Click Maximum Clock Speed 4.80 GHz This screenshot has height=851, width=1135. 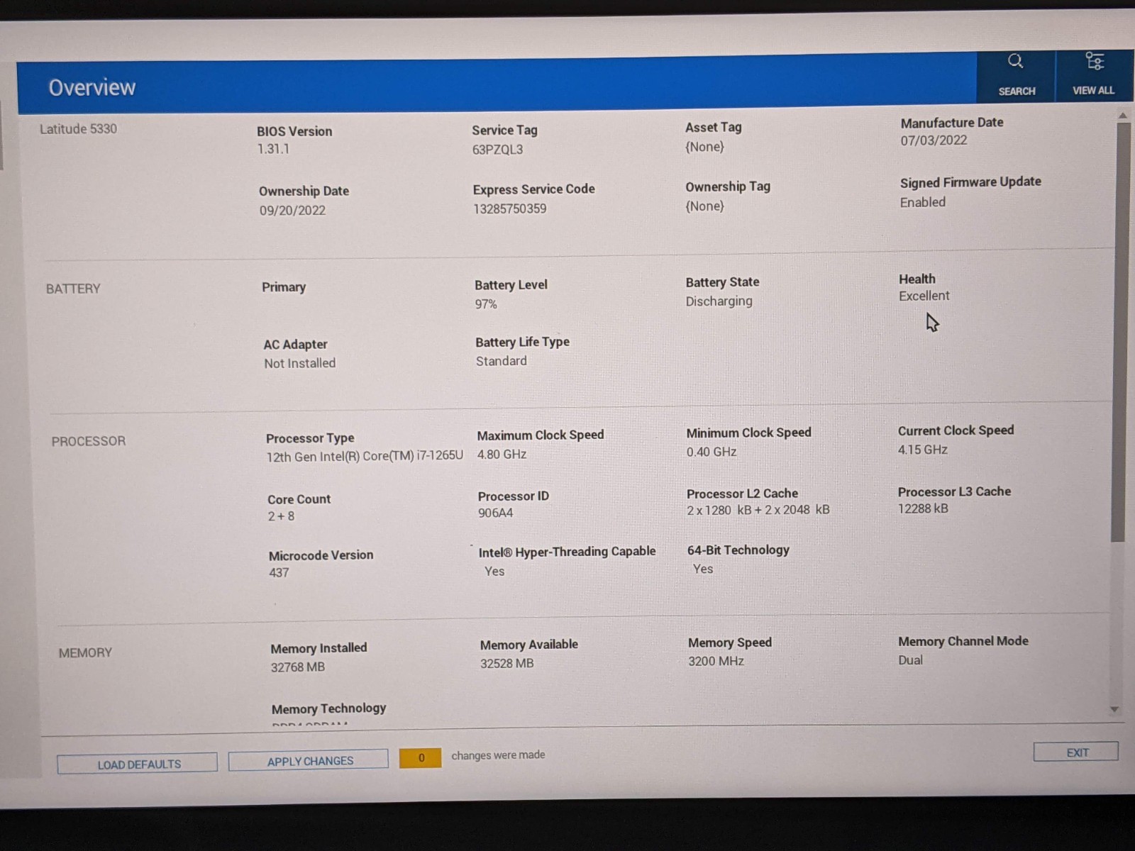[502, 454]
